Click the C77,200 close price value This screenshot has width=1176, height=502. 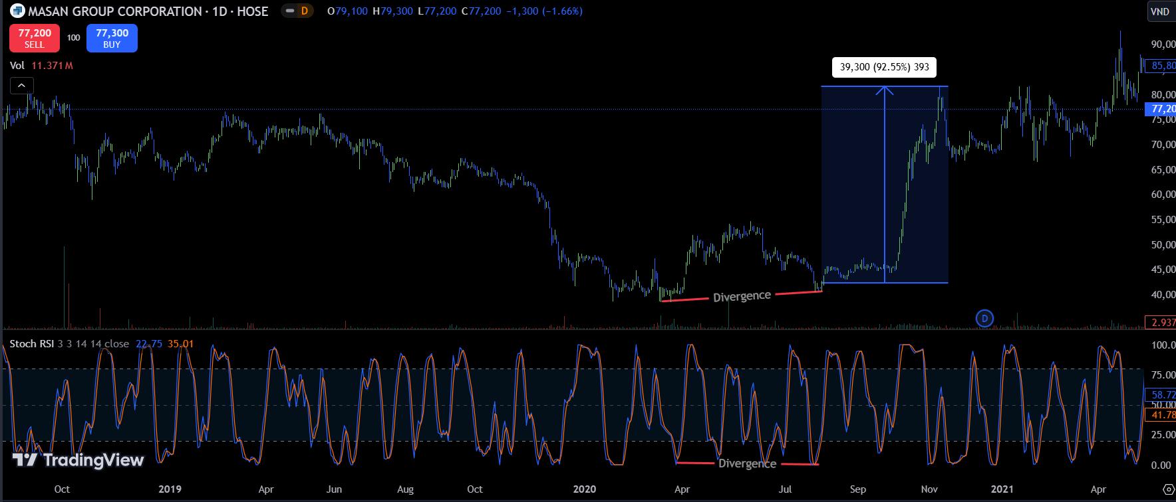(x=482, y=11)
